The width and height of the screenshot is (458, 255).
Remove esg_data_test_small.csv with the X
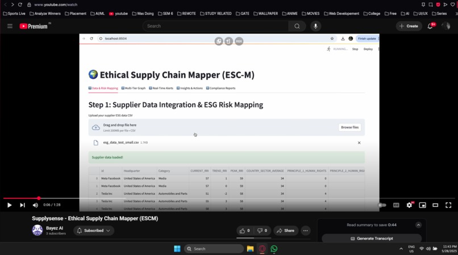click(359, 143)
